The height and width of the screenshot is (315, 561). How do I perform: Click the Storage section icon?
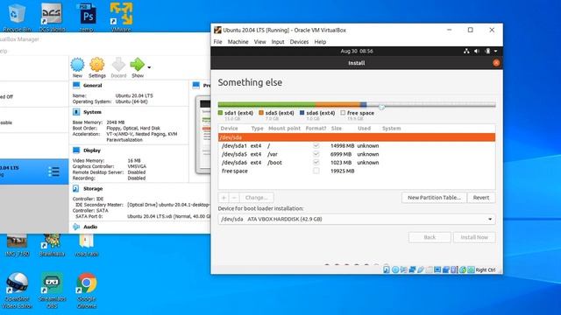76,188
